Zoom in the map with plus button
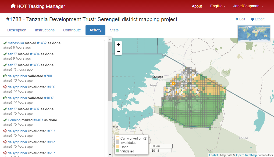Image resolution: width=274 pixels, height=157 pixels. [118, 45]
